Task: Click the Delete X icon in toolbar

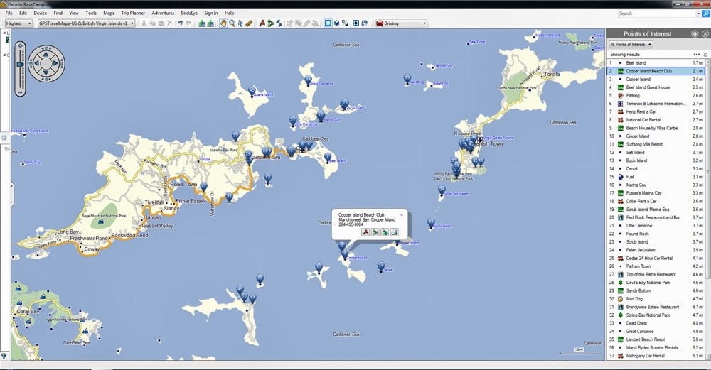Action: (x=170, y=23)
